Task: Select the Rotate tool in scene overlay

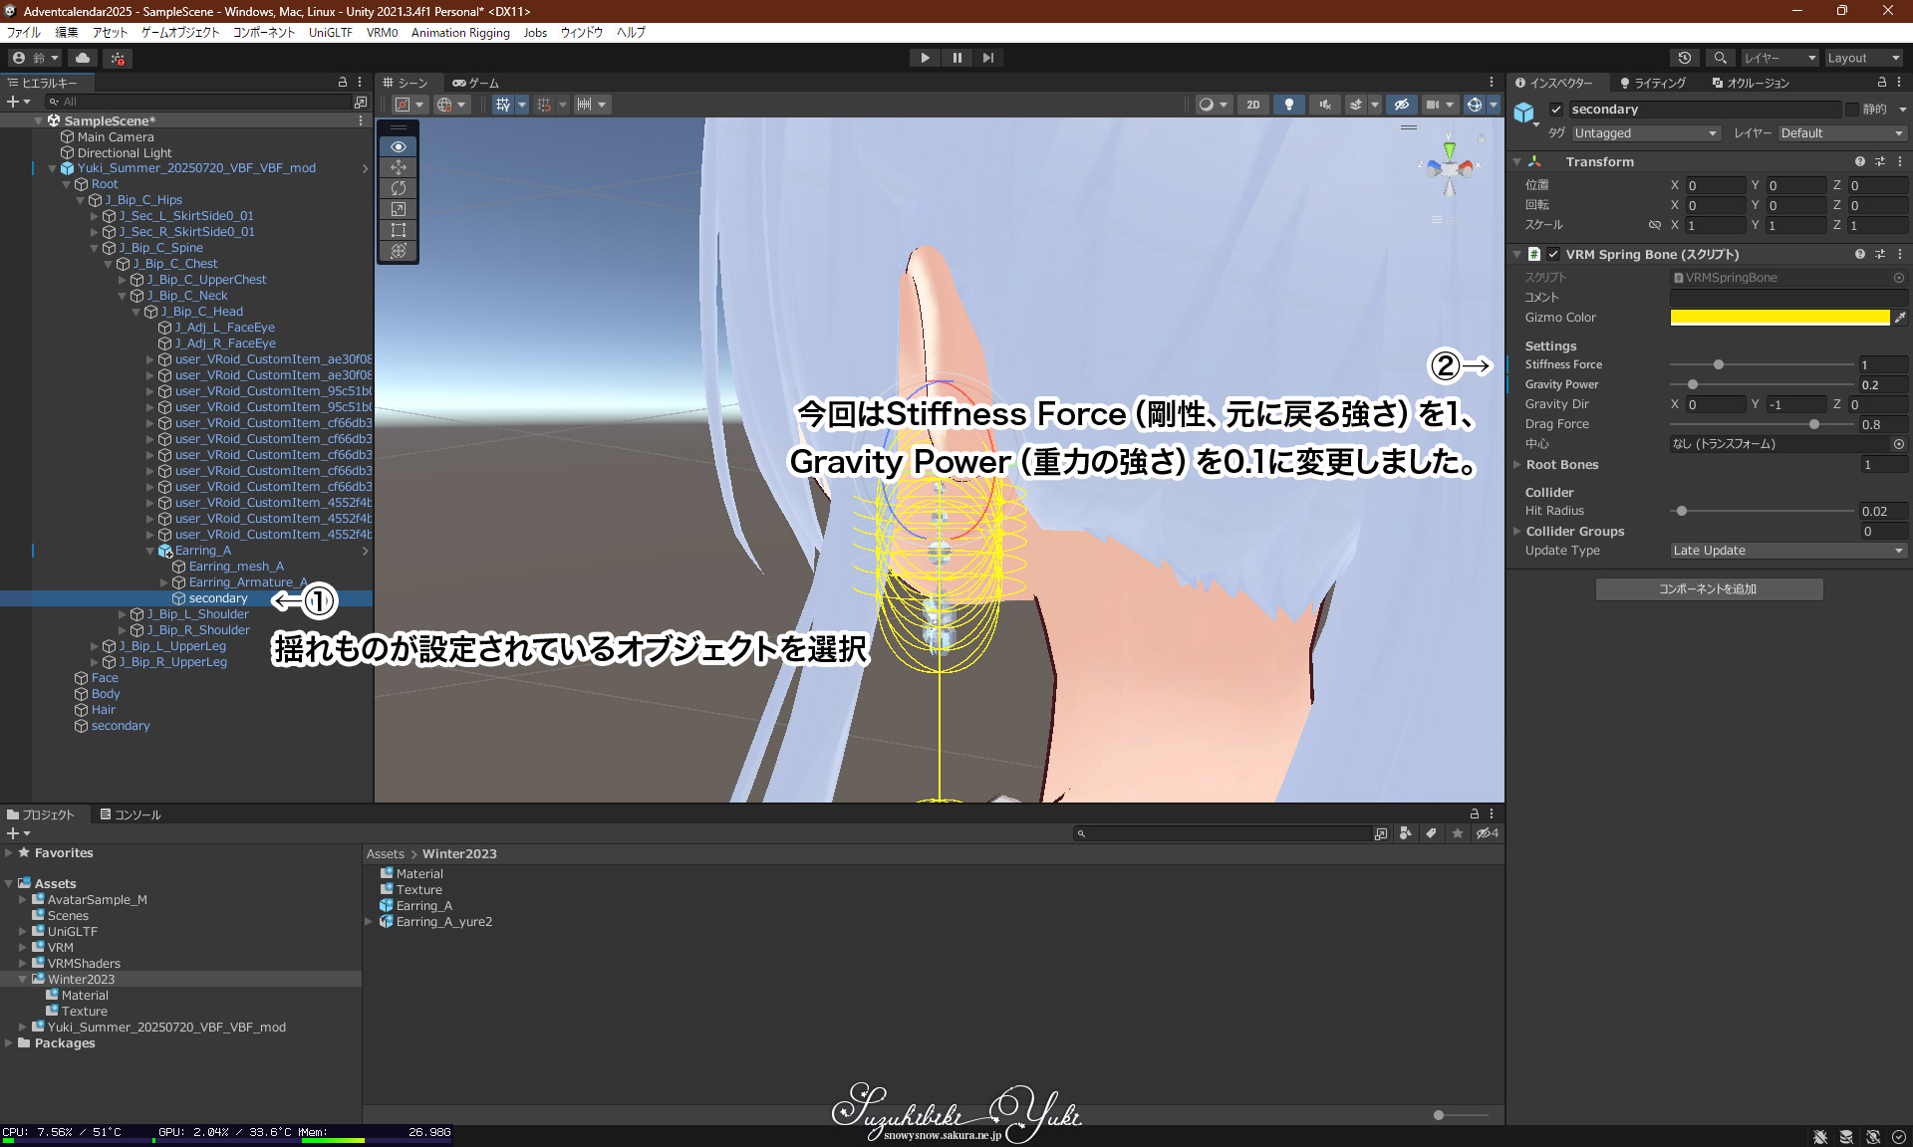Action: tap(399, 188)
